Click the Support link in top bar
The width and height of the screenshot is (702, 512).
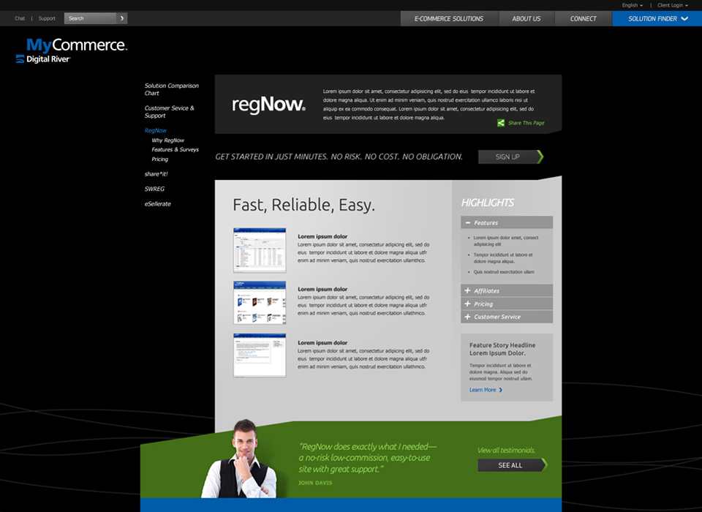(x=47, y=18)
